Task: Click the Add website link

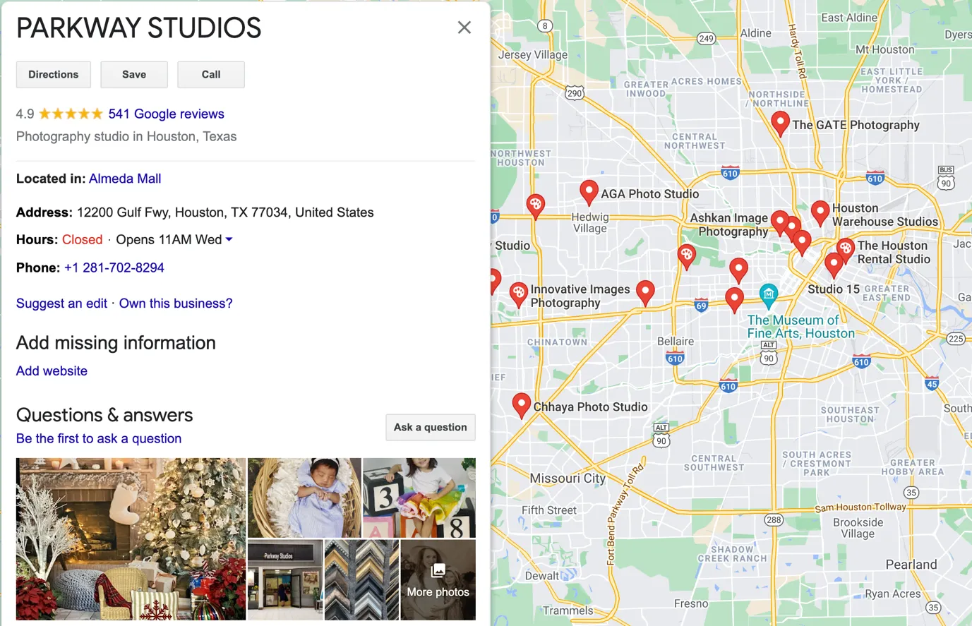Action: pyautogui.click(x=52, y=371)
